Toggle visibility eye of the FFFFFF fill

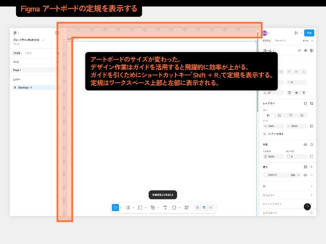(305, 175)
